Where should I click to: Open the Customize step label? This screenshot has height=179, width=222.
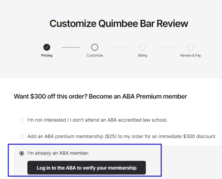(x=95, y=55)
